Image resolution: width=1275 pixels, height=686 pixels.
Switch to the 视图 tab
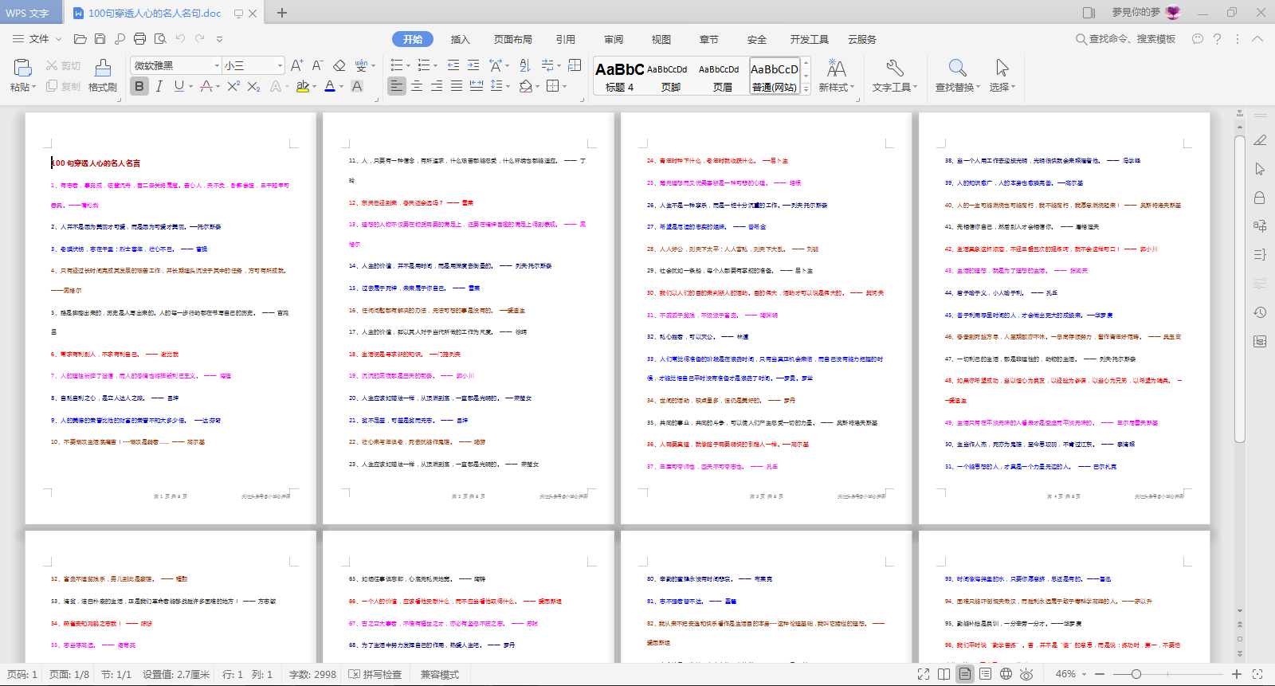[x=661, y=39]
